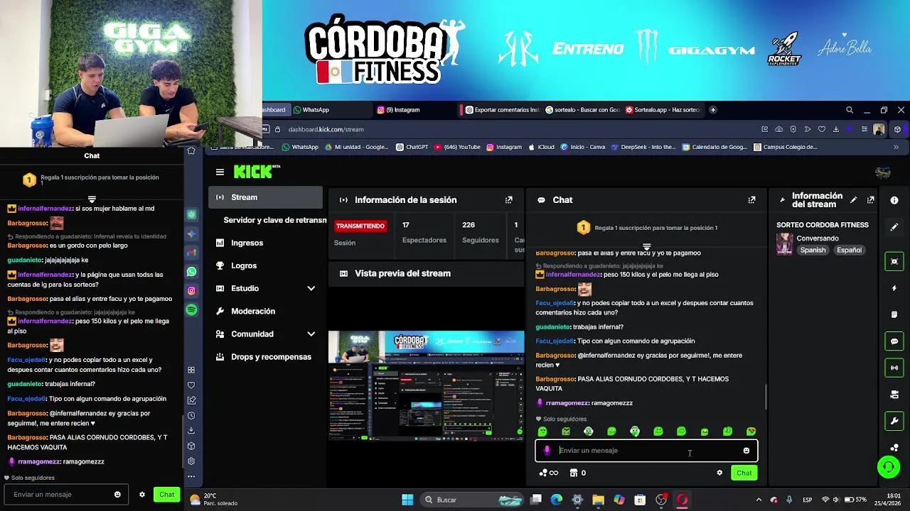Viewport: 910px width, 511px height.
Task: Collapse the gift banner arrow in left chat overlay
Action: [92, 199]
